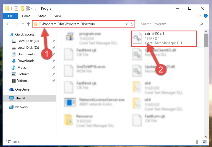
Task: Open the Help question mark icon
Action: coord(205,16)
